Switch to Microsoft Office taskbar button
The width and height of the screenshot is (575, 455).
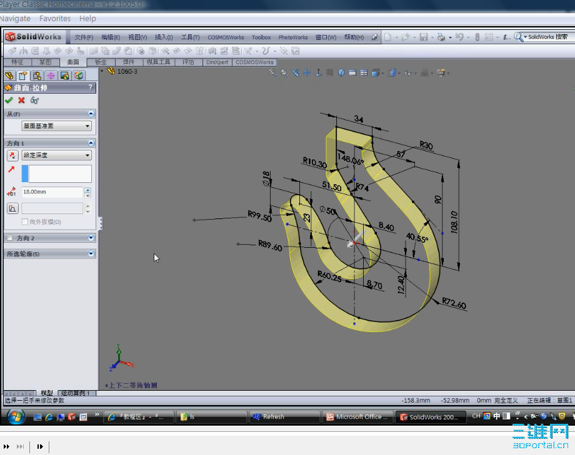357,416
